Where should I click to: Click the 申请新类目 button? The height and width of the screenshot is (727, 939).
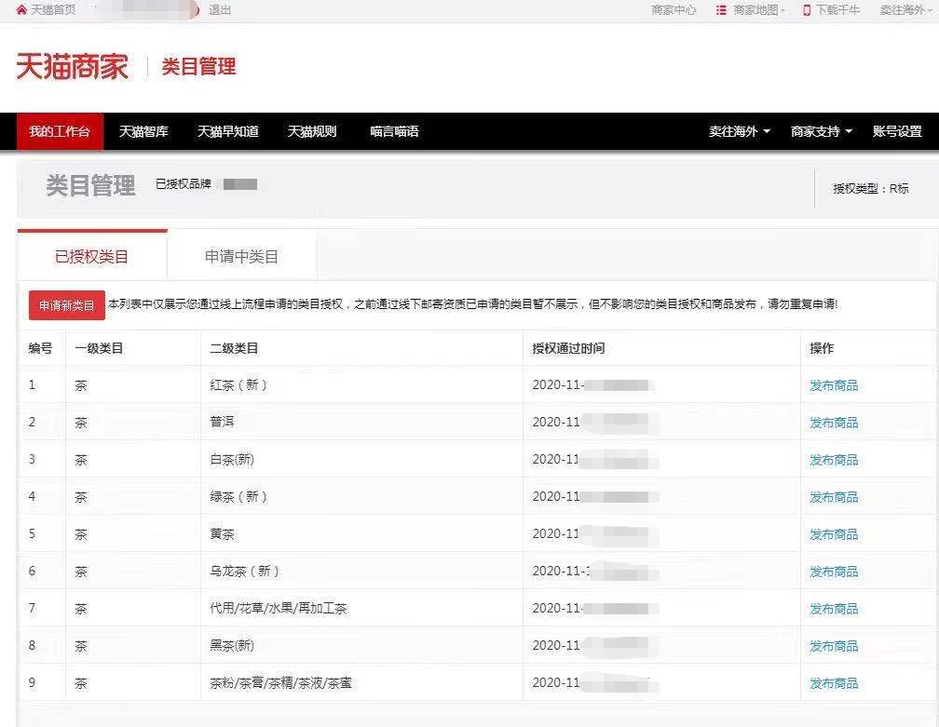67,305
